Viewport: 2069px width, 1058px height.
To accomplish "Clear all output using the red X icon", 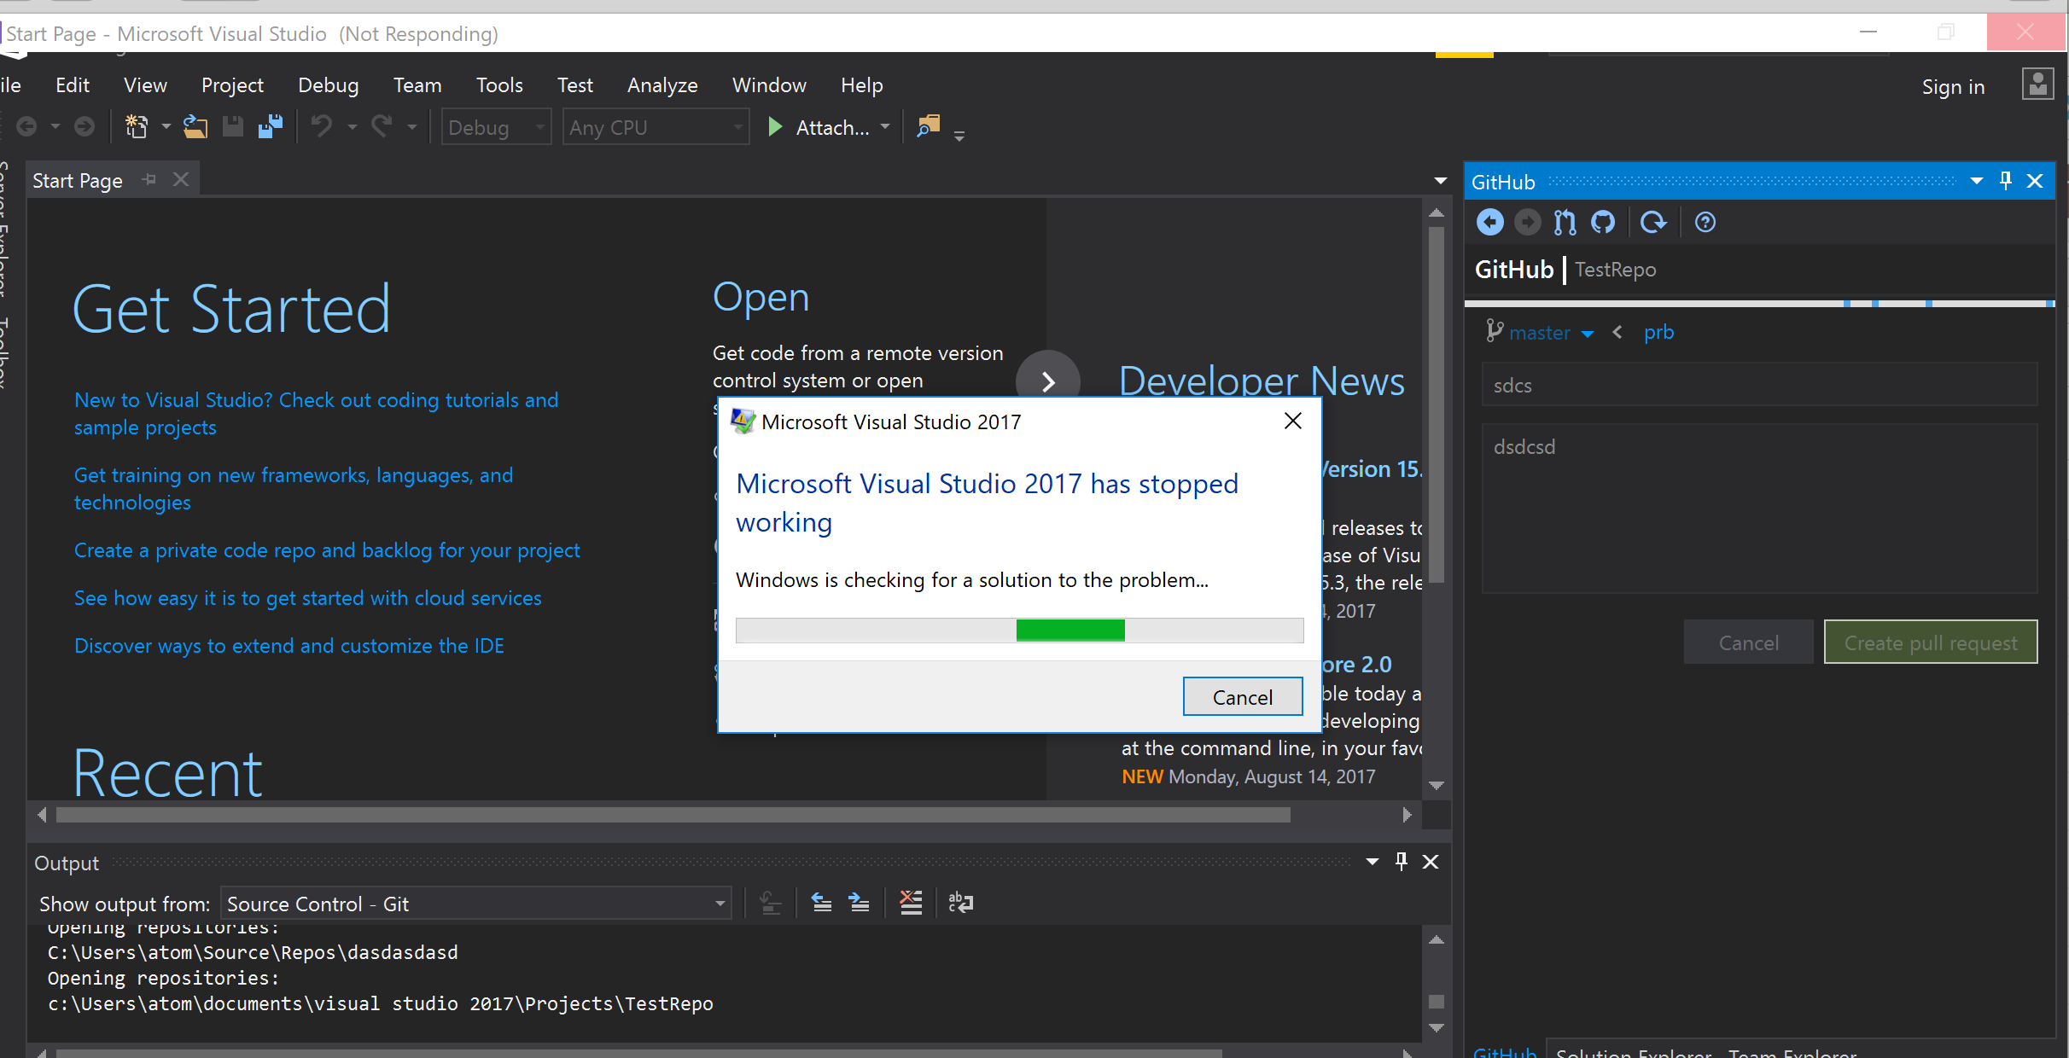I will [911, 903].
